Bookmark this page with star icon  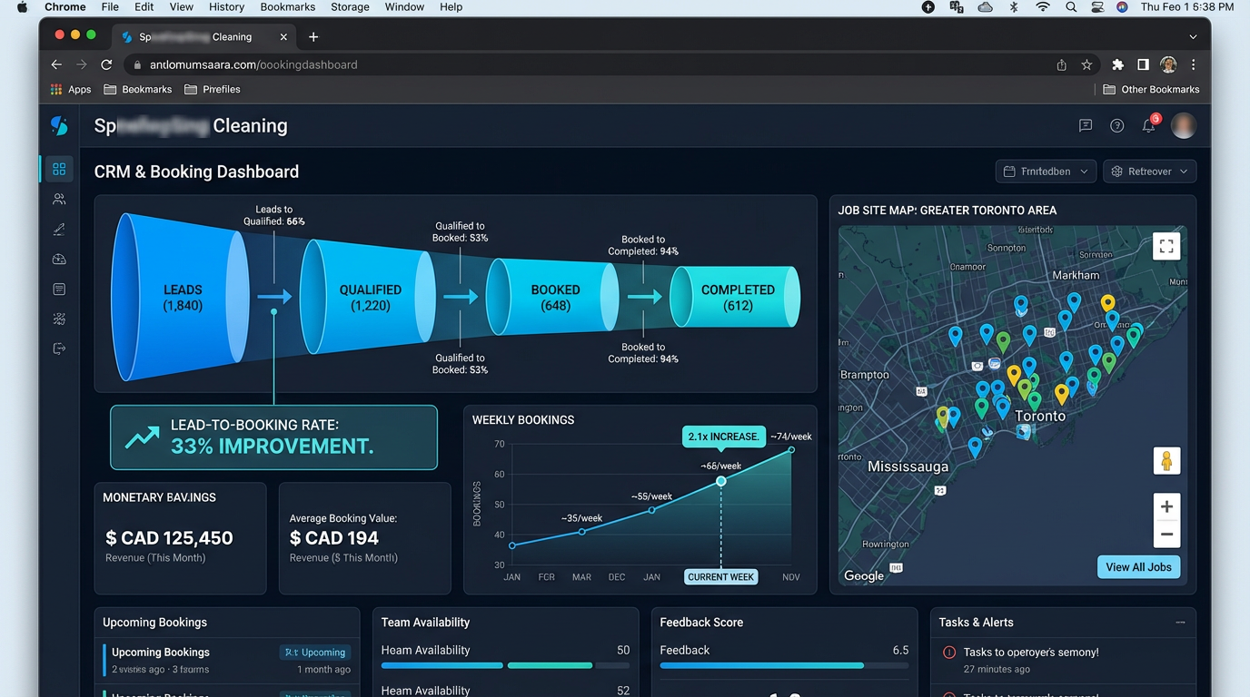pos(1086,64)
